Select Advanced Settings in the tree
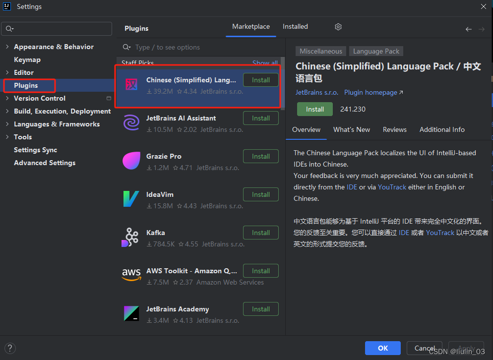493x360 pixels. tap(45, 163)
